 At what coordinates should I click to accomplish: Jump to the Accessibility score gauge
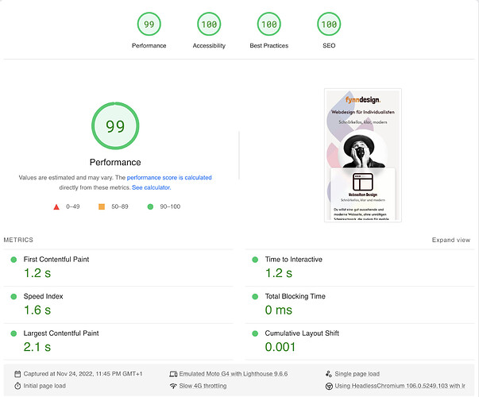(x=209, y=25)
